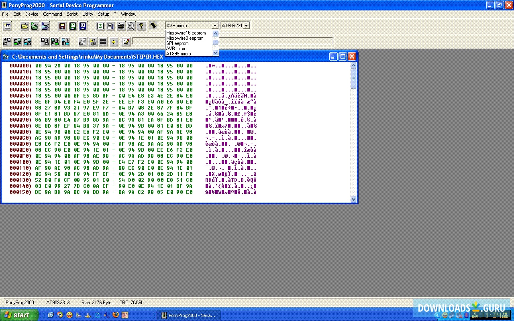Open the edit note pencil icon
The image size is (514, 321).
click(x=126, y=41)
